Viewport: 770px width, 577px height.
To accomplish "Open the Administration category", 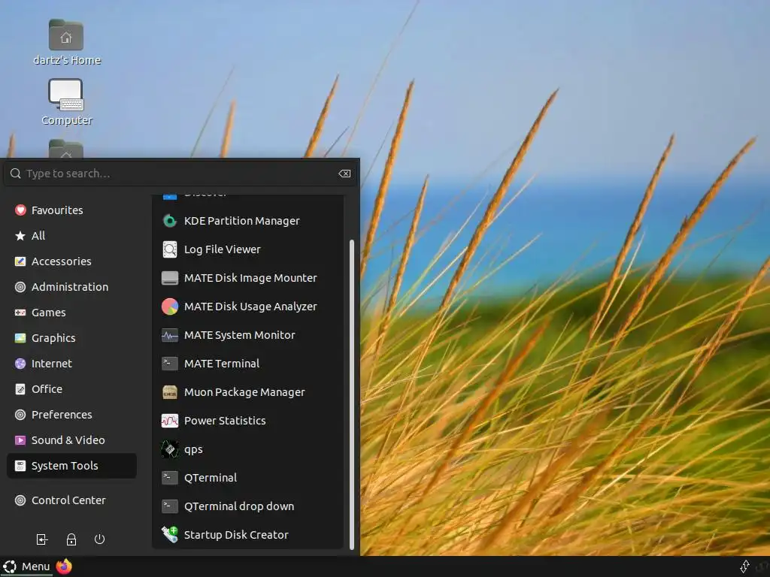I will (71, 286).
